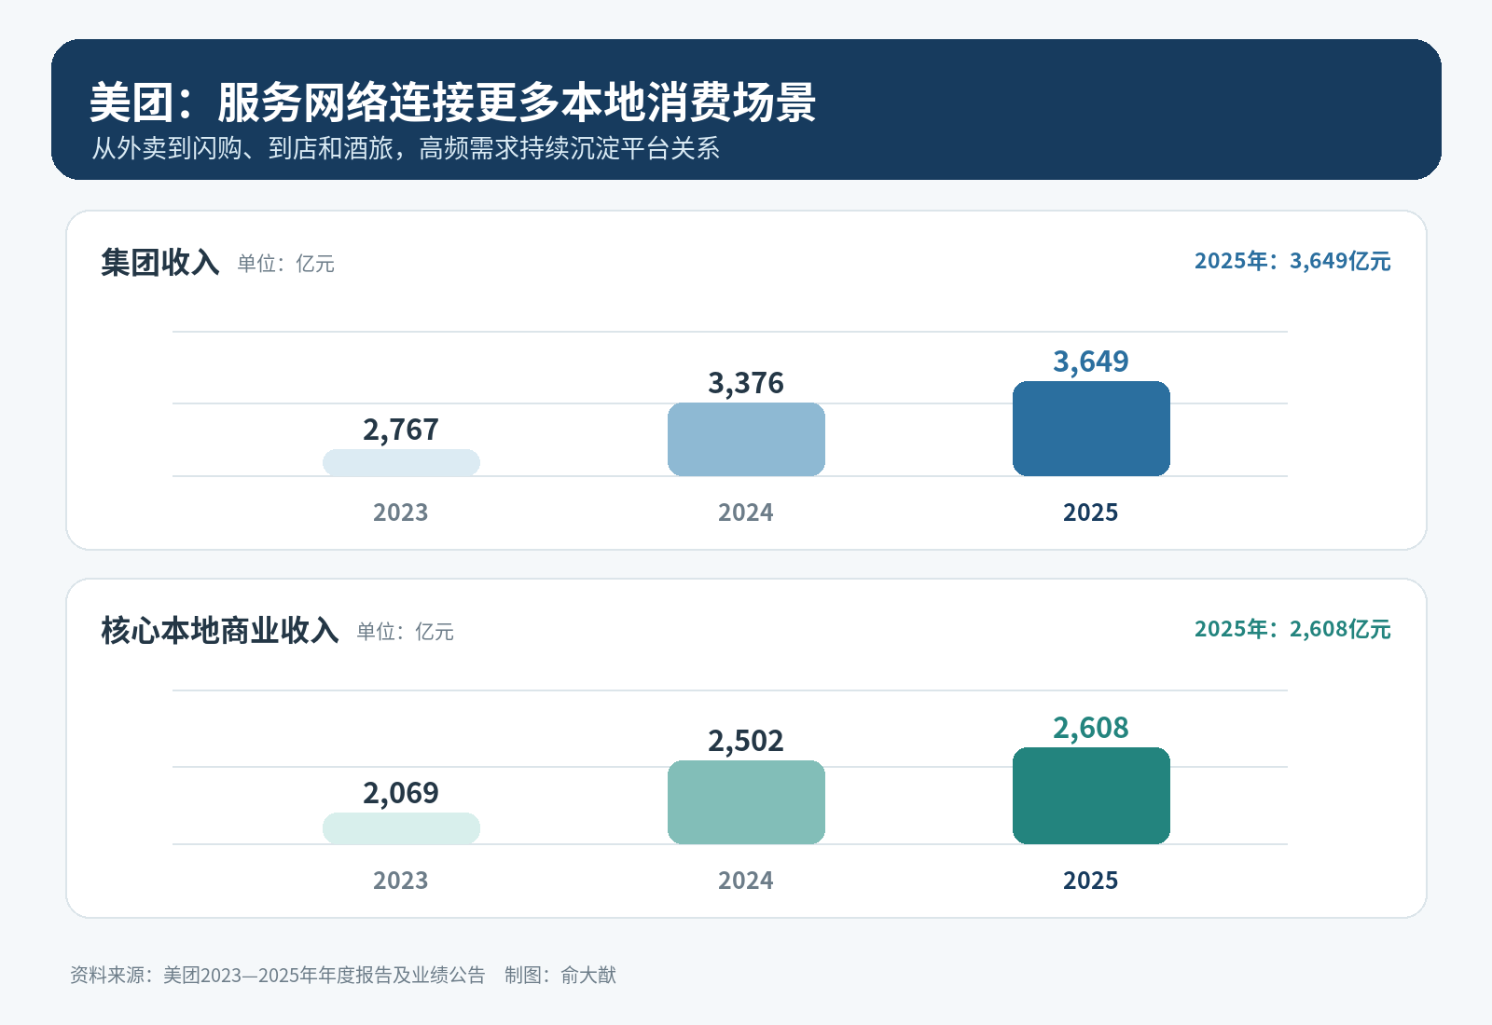Select the green value label "2,608" above the bar
Image resolution: width=1492 pixels, height=1025 pixels.
1091,728
